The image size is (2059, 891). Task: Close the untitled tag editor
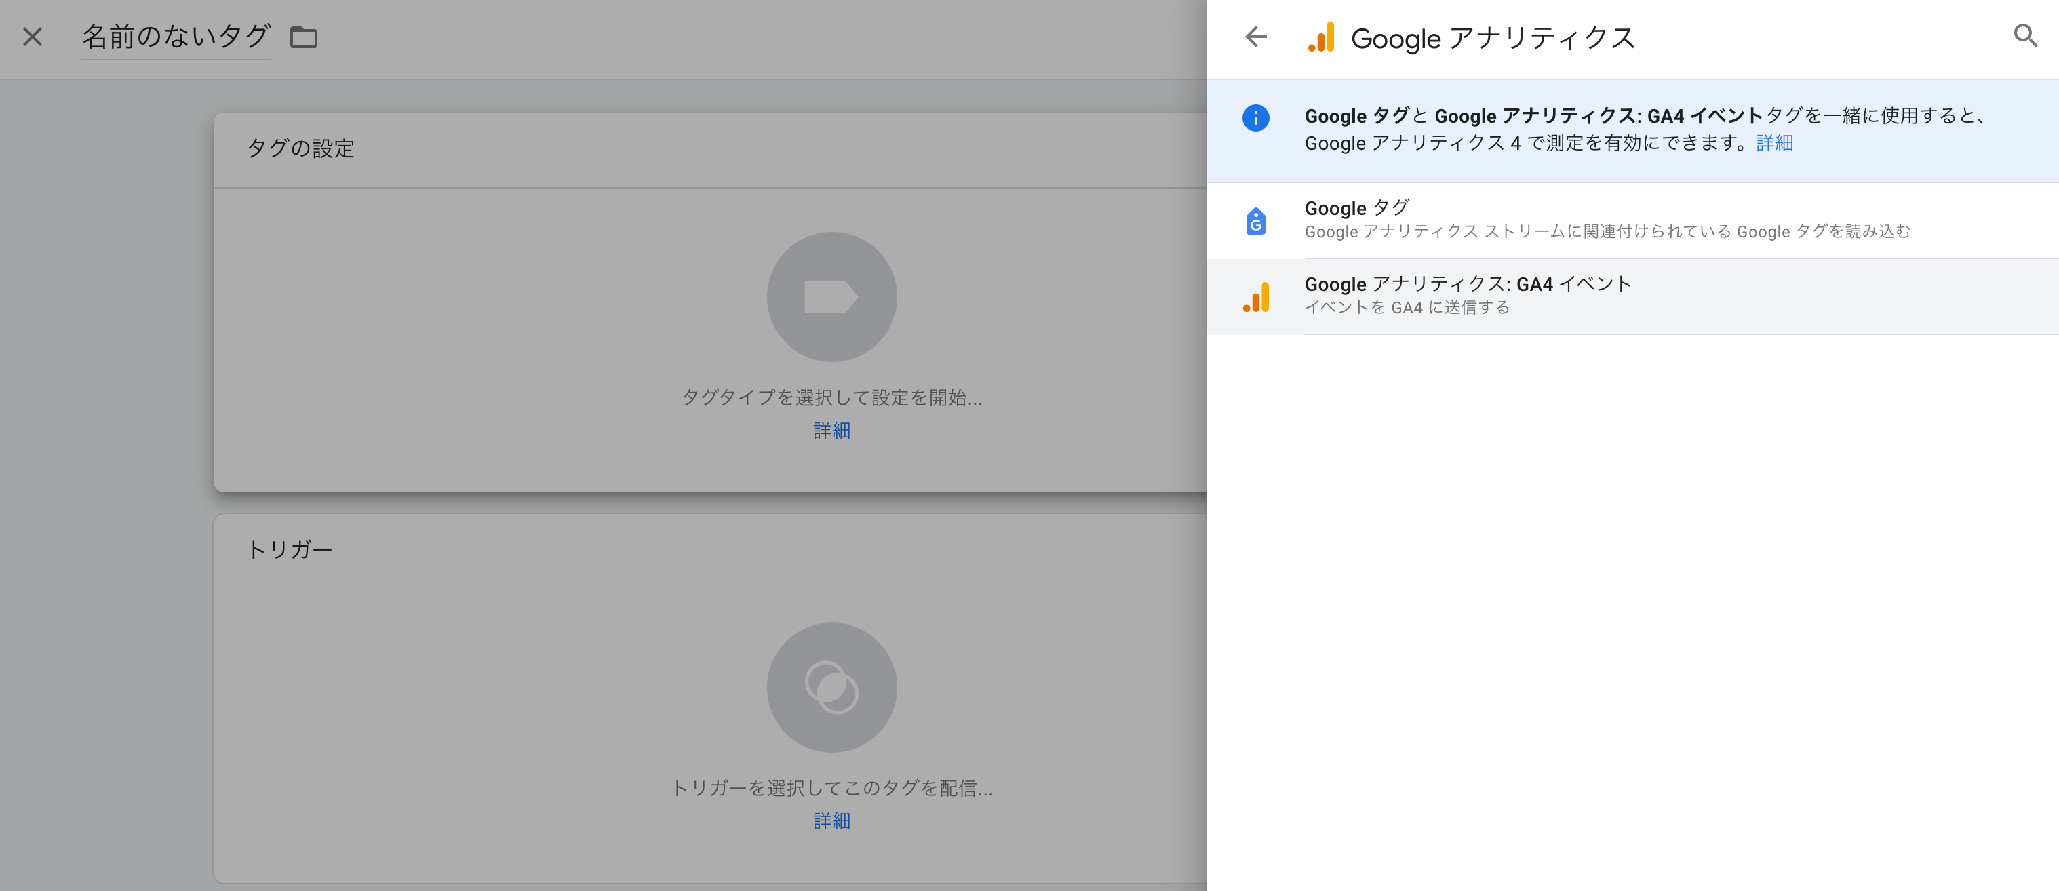[33, 37]
